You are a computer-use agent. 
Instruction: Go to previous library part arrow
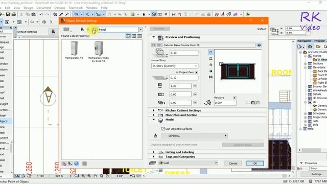pyautogui.click(x=153, y=45)
